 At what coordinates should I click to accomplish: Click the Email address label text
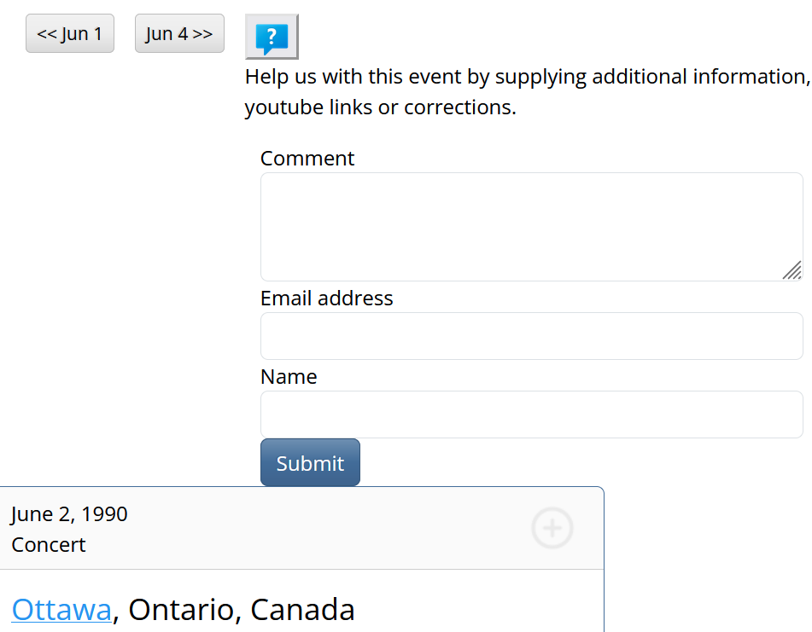tap(327, 299)
